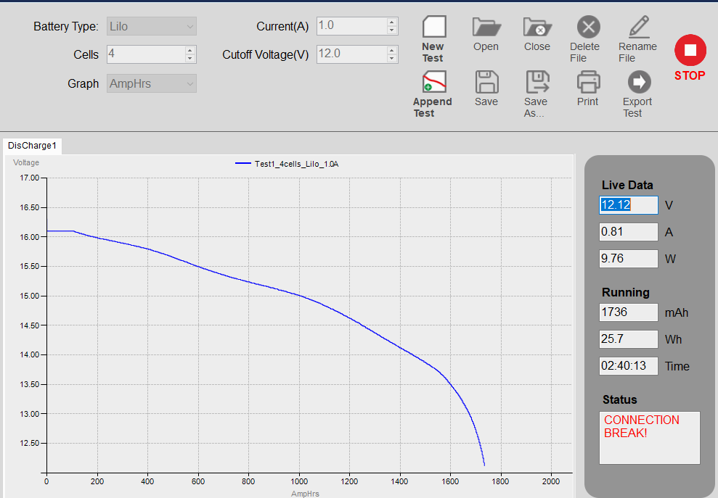Decrease the Current(A) value
The height and width of the screenshot is (498, 718).
(392, 30)
